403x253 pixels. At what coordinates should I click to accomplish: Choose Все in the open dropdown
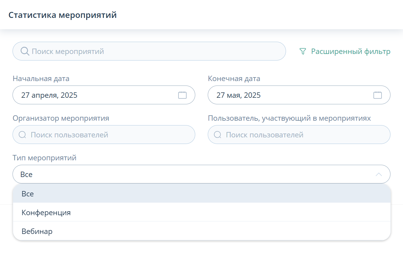tap(28, 194)
